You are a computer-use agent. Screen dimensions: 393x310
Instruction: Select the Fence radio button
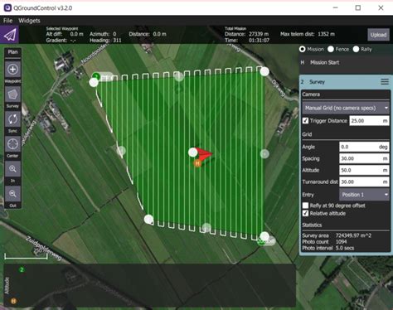tap(331, 49)
